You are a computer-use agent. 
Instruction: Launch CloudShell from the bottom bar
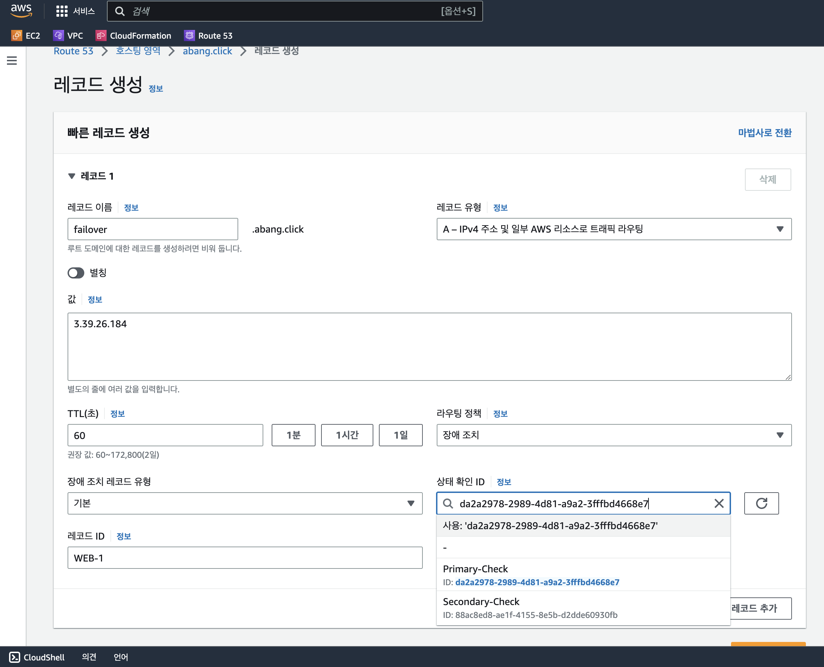[x=37, y=657]
